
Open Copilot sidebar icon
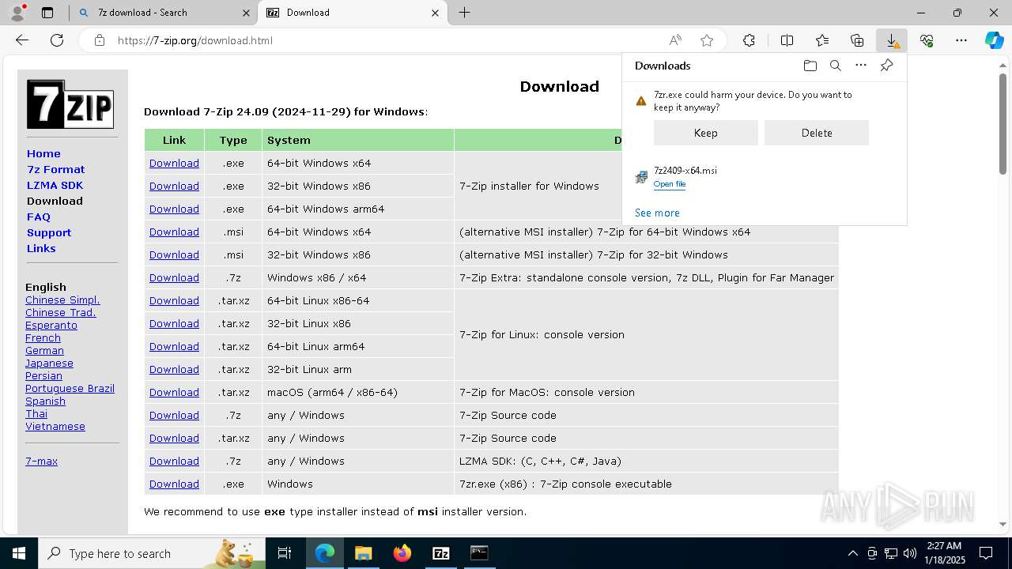coord(994,40)
